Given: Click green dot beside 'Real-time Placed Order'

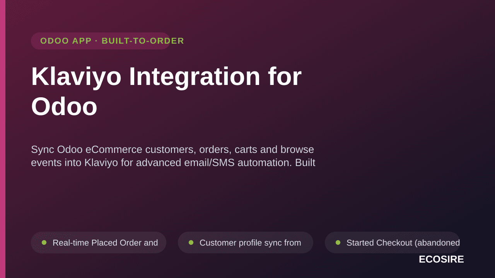Looking at the screenshot, I should 44,242.
